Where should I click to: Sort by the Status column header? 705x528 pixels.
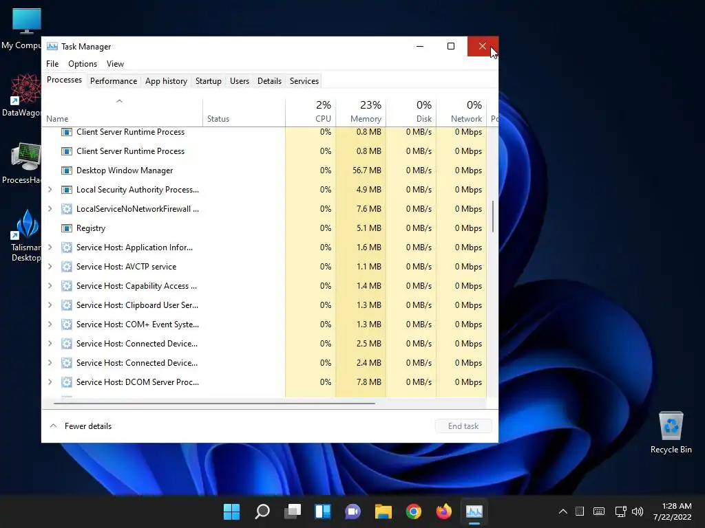click(x=244, y=112)
